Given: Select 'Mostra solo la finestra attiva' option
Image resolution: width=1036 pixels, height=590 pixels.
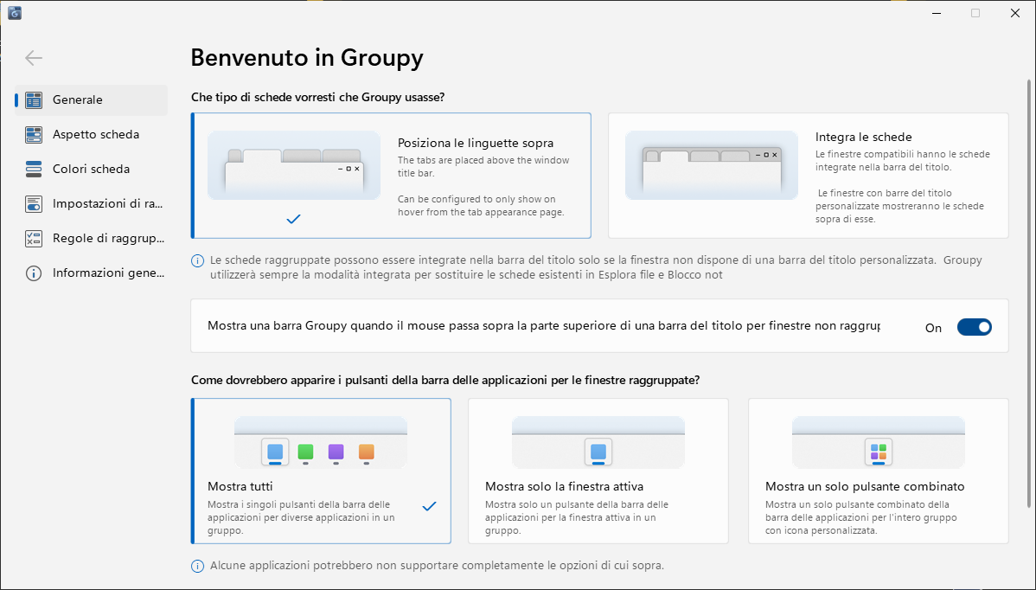Looking at the screenshot, I should pos(598,471).
